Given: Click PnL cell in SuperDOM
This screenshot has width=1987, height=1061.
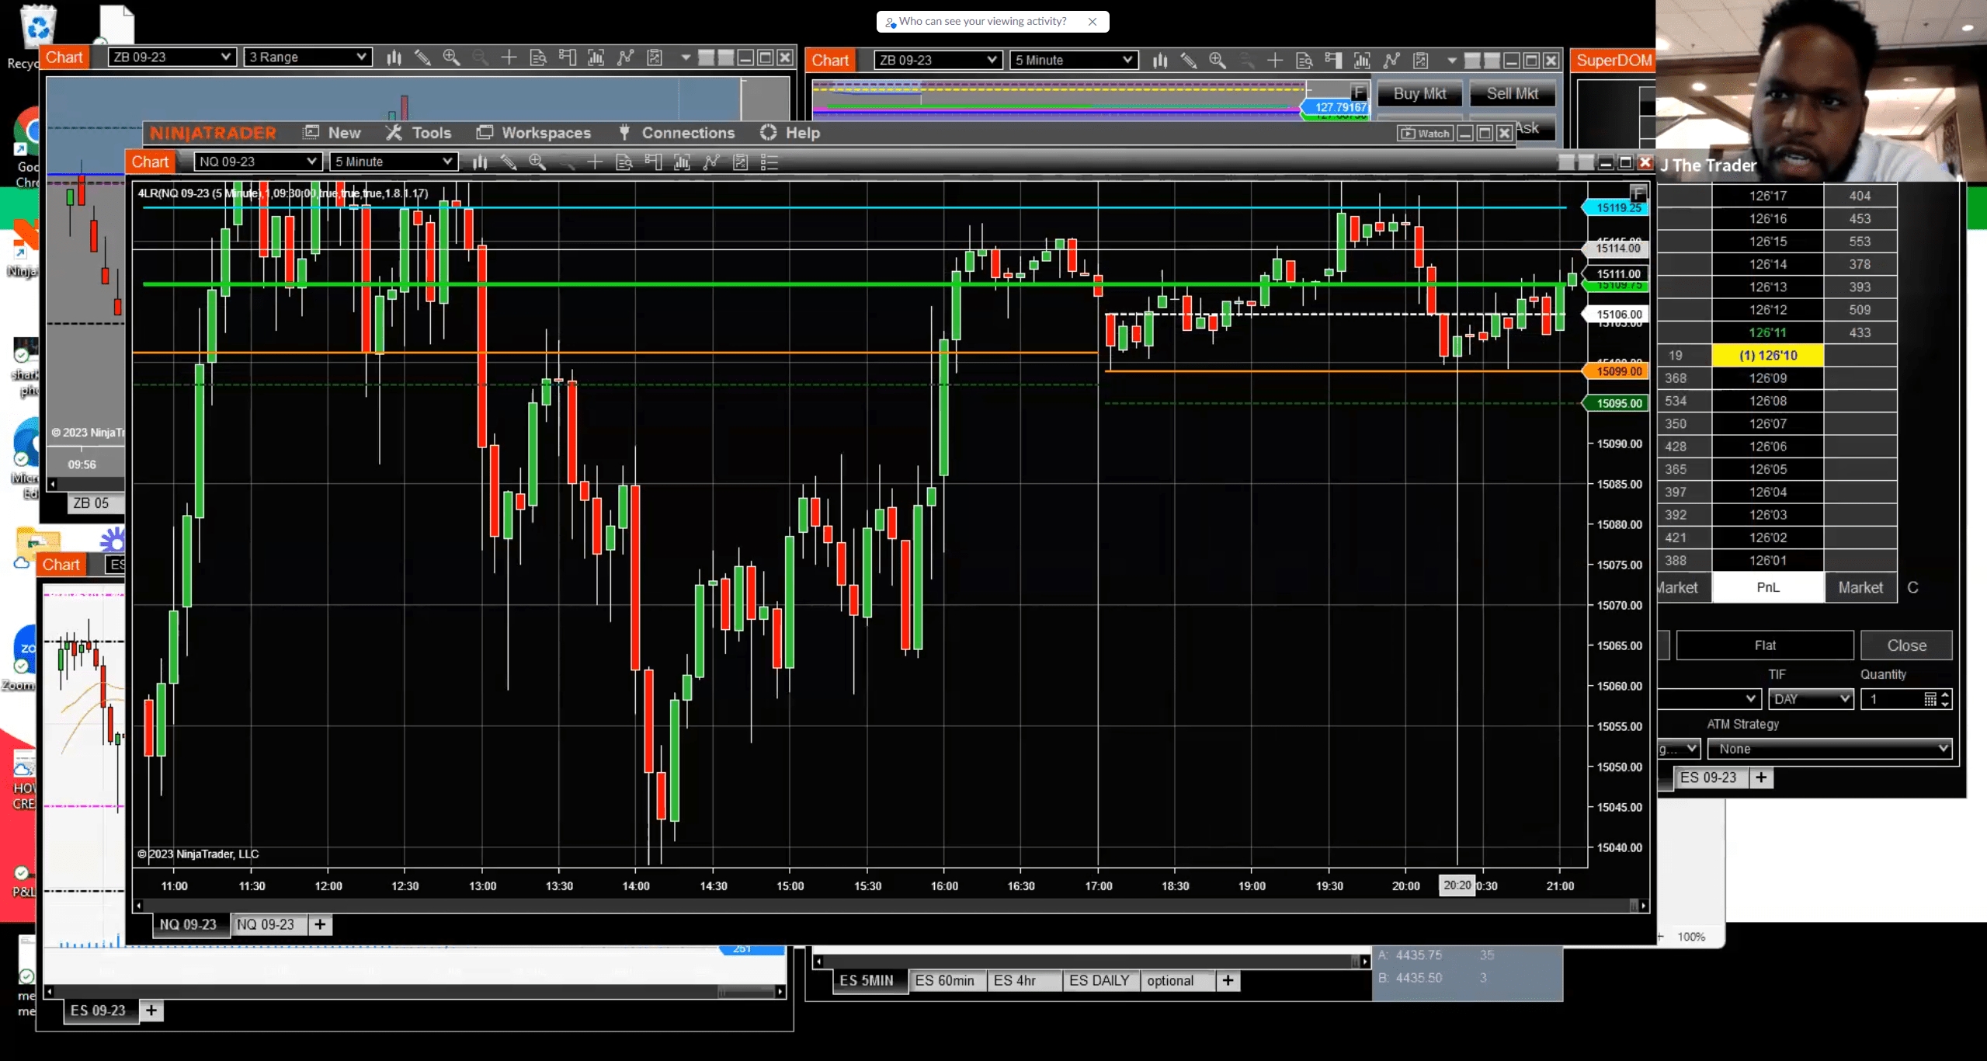Looking at the screenshot, I should pos(1768,587).
